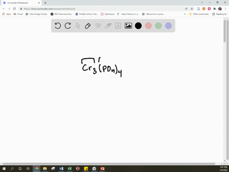Choose the green pen color
This screenshot has height=172, width=229.
pyautogui.click(x=158, y=26)
